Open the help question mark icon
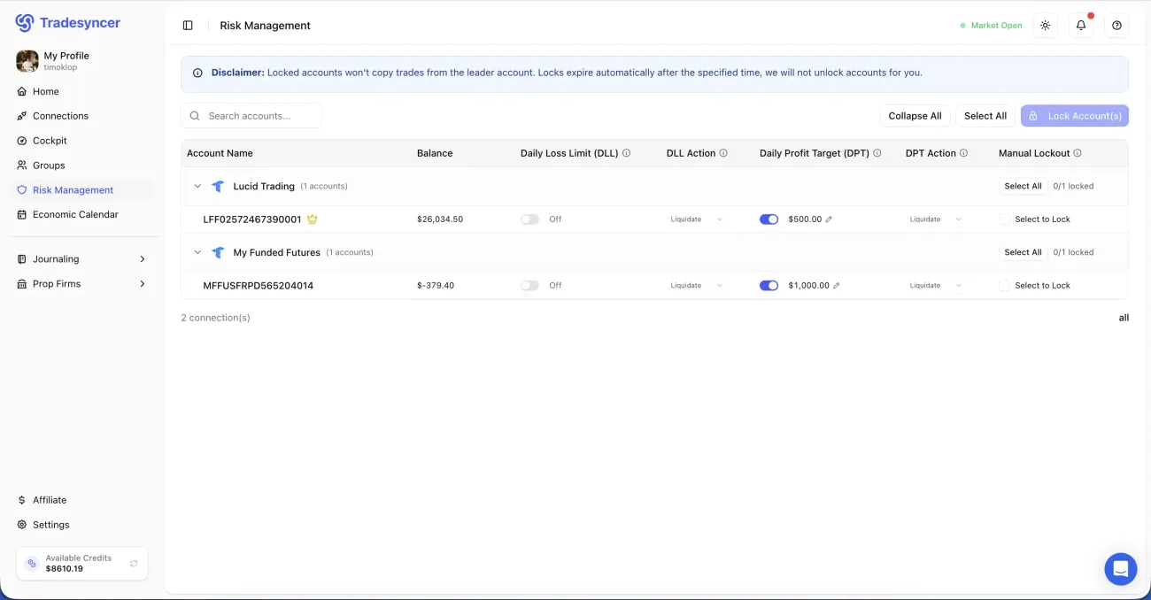Screen dimensions: 1151x600 (x=1116, y=26)
